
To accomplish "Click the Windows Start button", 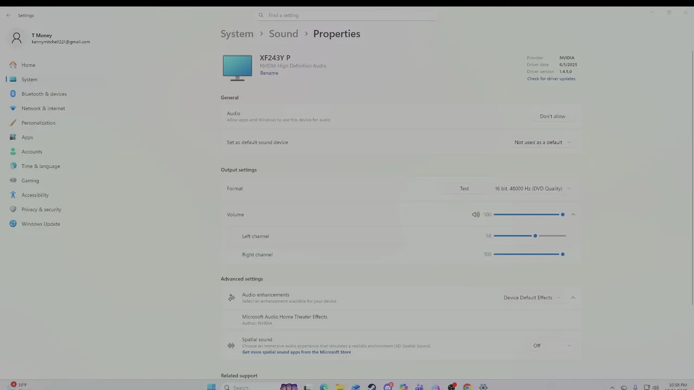I will (x=211, y=387).
